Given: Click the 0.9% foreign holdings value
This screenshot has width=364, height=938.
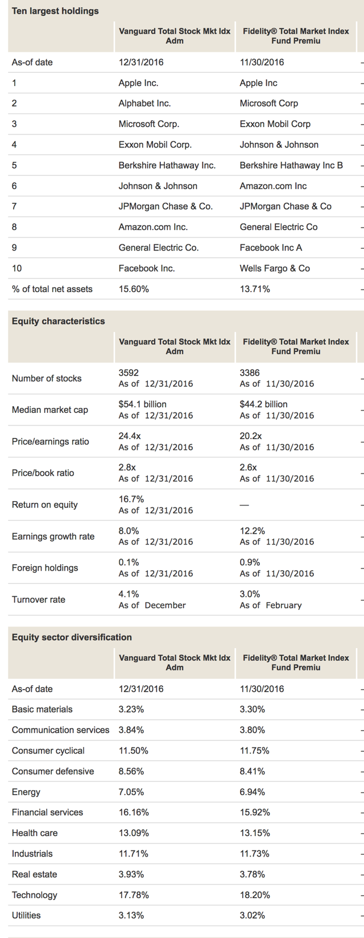Looking at the screenshot, I should [x=250, y=563].
